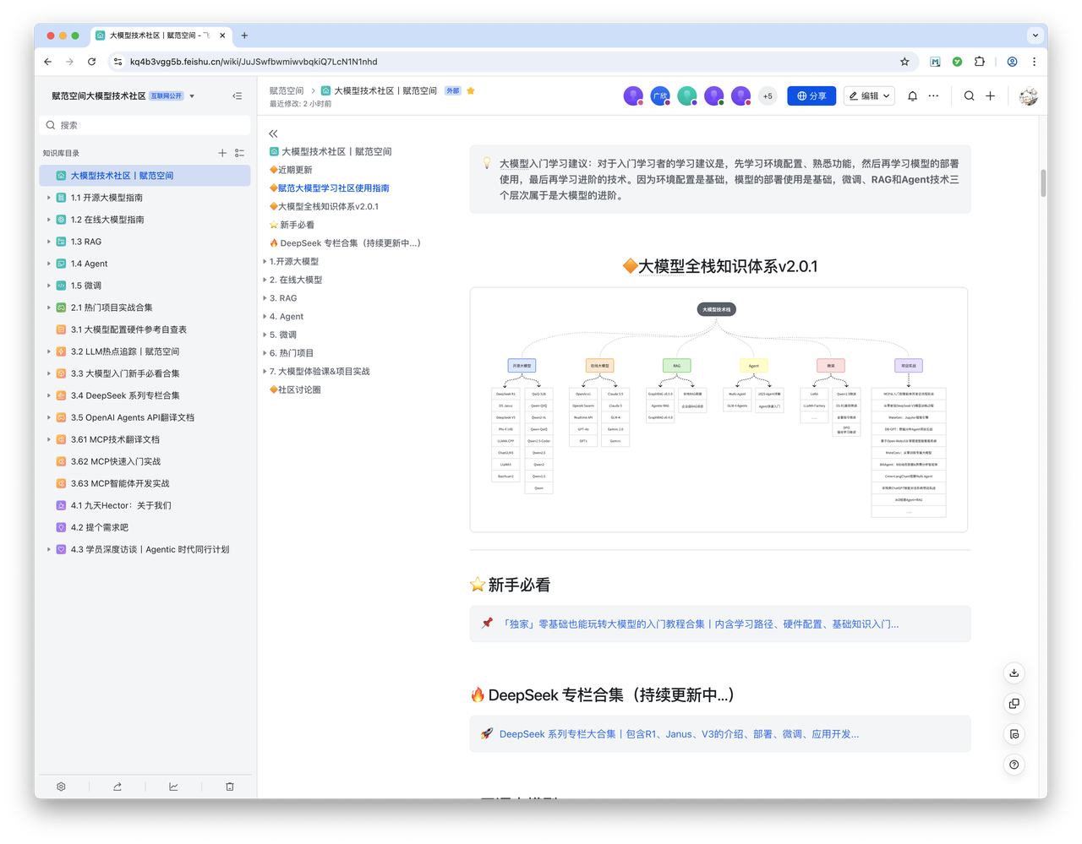Jump to 大模型全栈知识体系v2.0.1 outline entry
This screenshot has width=1082, height=844.
click(x=324, y=206)
